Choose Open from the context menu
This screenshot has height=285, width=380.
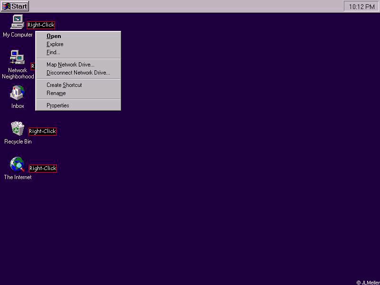(x=78, y=36)
